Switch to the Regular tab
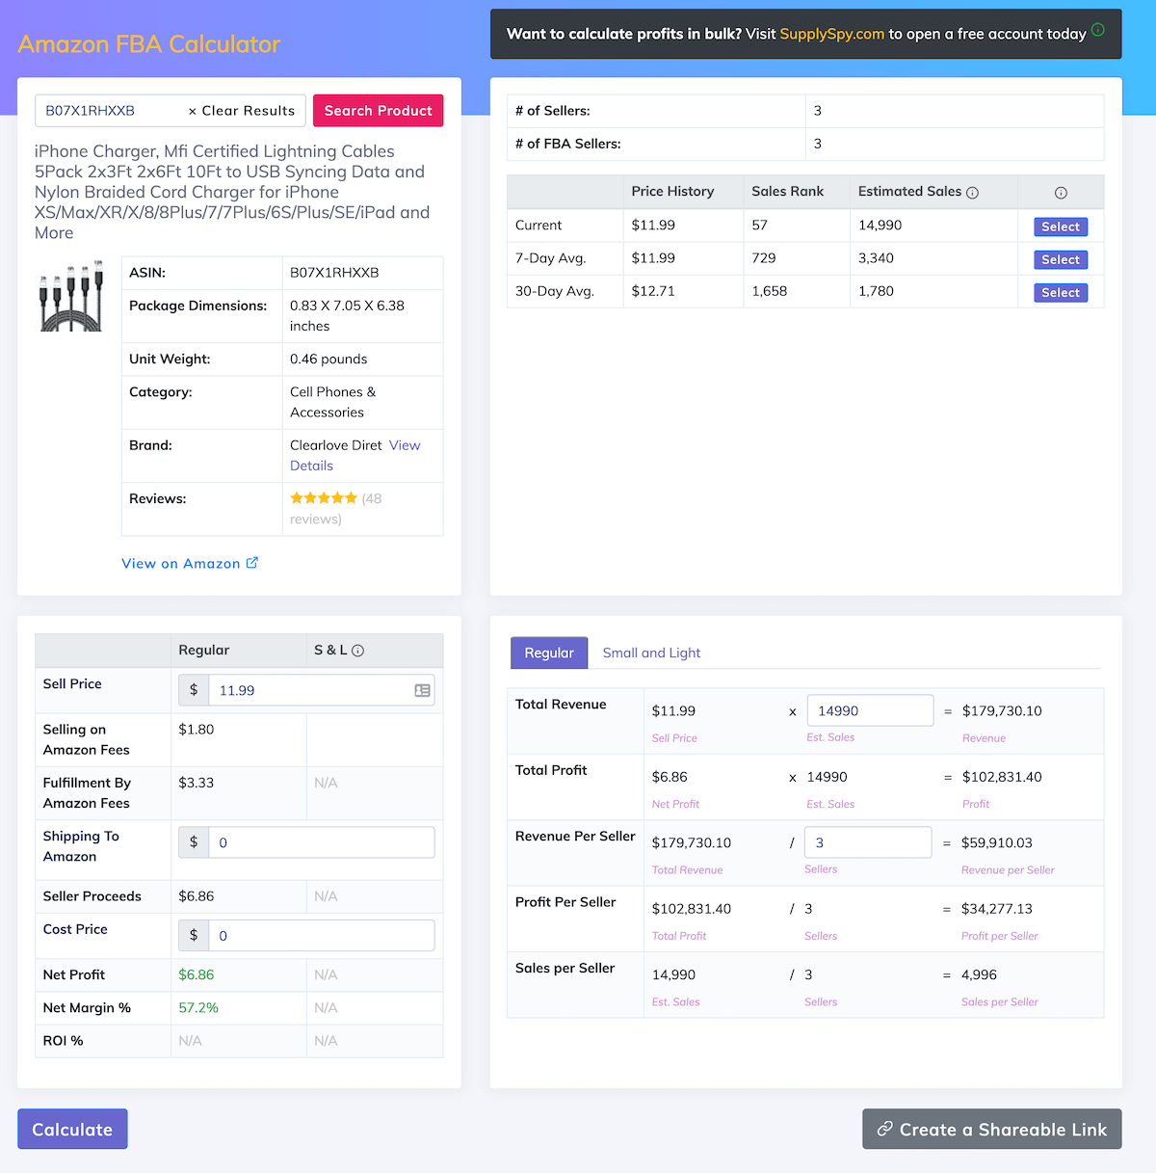 click(549, 653)
